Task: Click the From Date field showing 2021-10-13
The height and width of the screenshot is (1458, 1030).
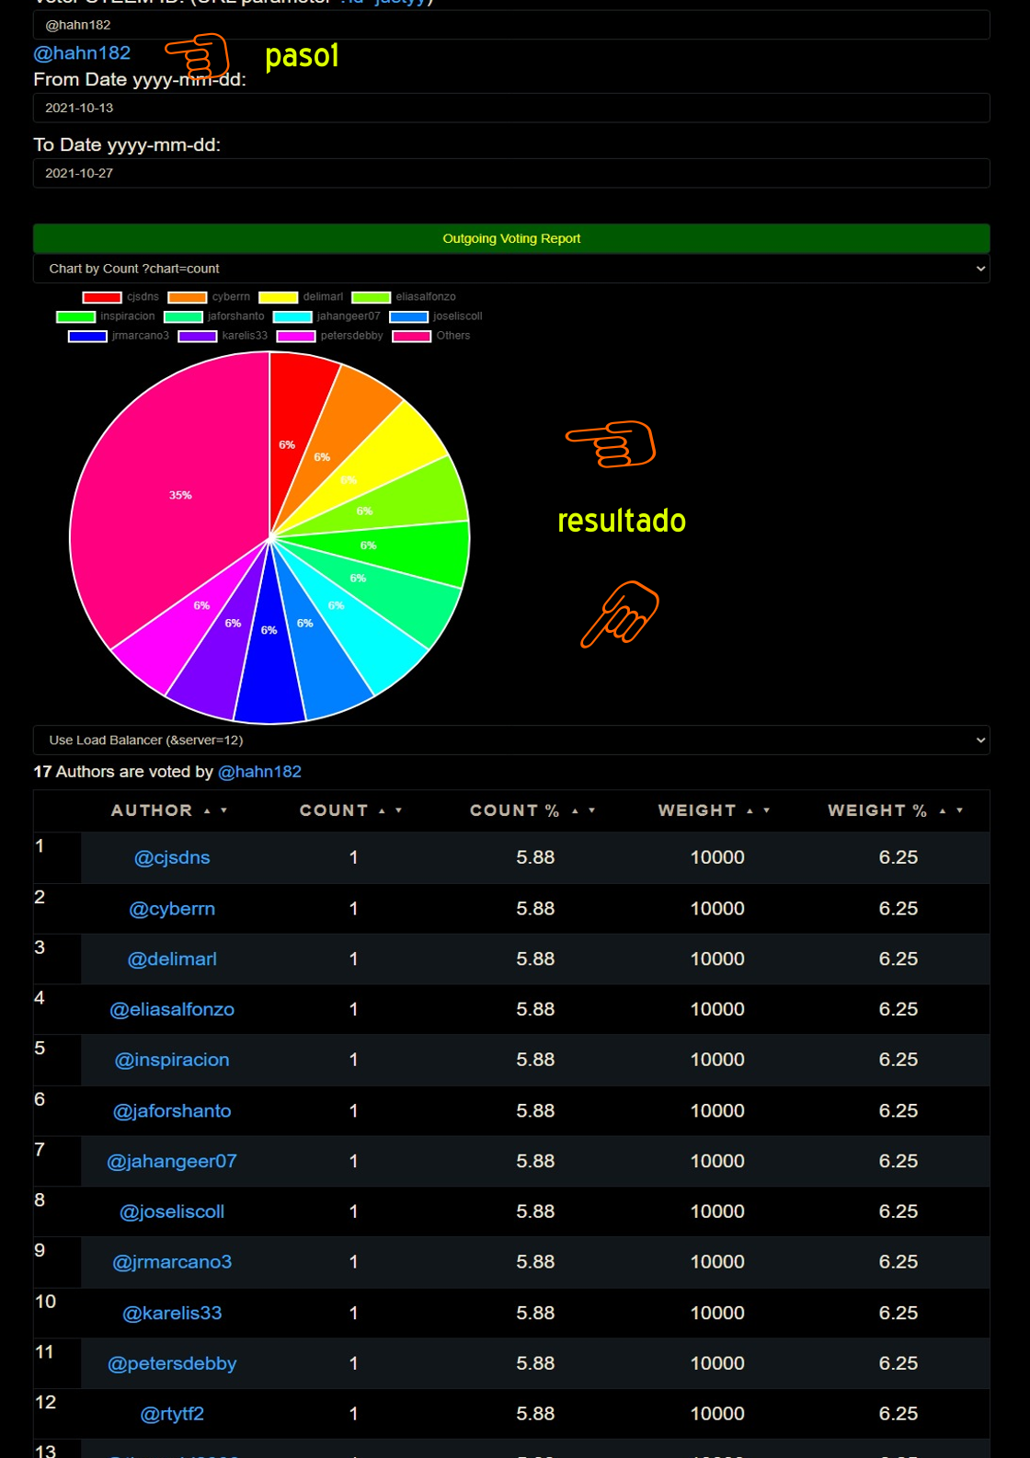Action: (x=511, y=108)
